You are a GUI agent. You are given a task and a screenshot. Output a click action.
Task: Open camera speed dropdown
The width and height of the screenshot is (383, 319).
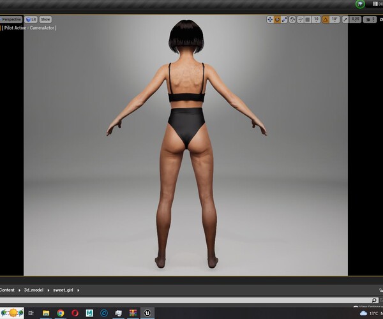(370, 20)
